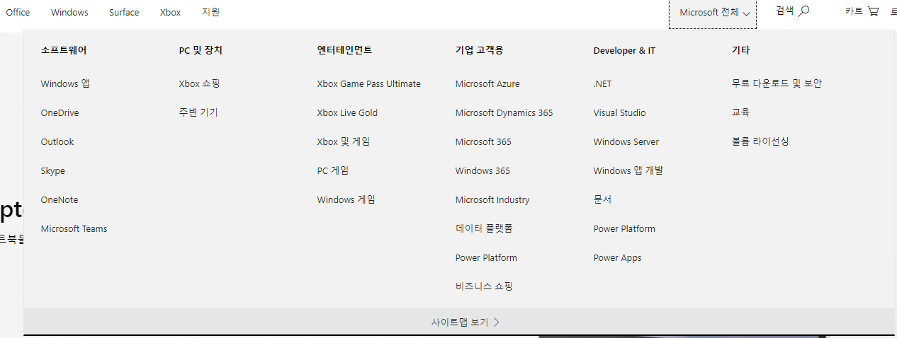Go to Microsoft Azure link
Screen dimensions: 897x338
click(x=487, y=83)
